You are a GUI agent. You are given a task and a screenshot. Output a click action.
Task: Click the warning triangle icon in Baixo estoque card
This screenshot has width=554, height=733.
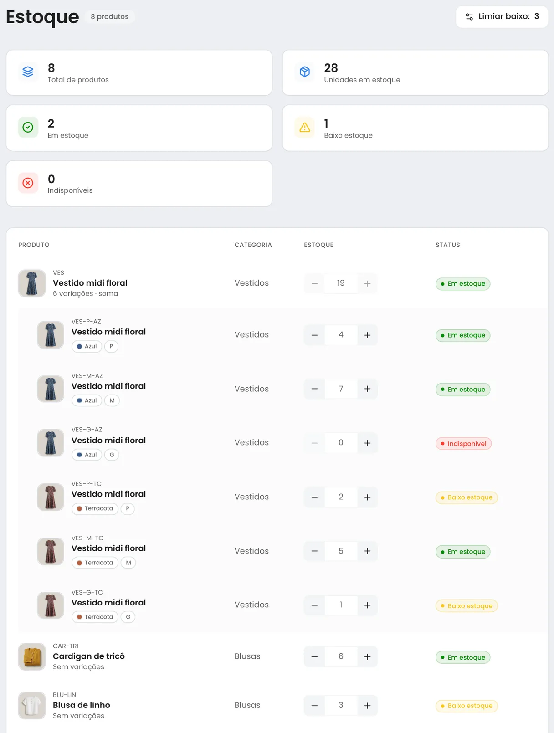305,128
